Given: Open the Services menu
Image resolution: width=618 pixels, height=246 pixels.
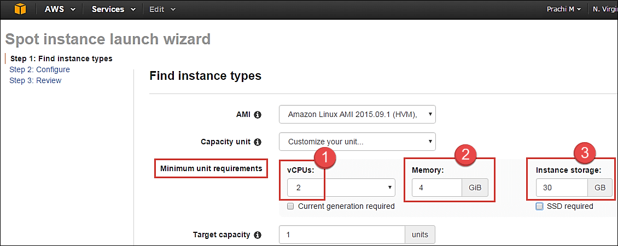Looking at the screenshot, I should (x=114, y=9).
